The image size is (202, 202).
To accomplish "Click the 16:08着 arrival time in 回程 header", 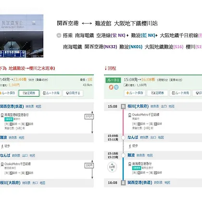I will 148,80.
